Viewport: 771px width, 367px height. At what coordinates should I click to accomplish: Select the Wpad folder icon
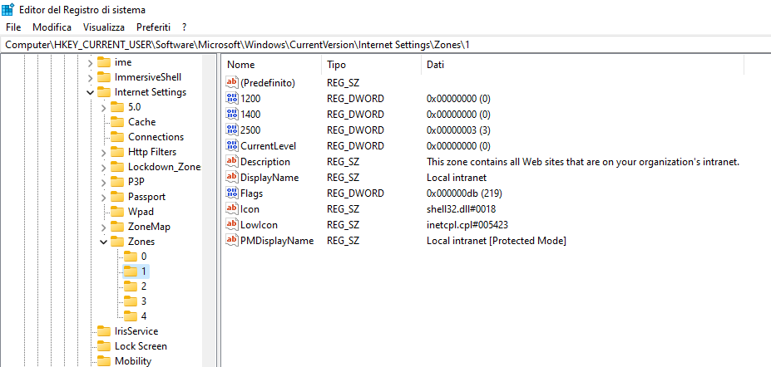click(x=117, y=212)
